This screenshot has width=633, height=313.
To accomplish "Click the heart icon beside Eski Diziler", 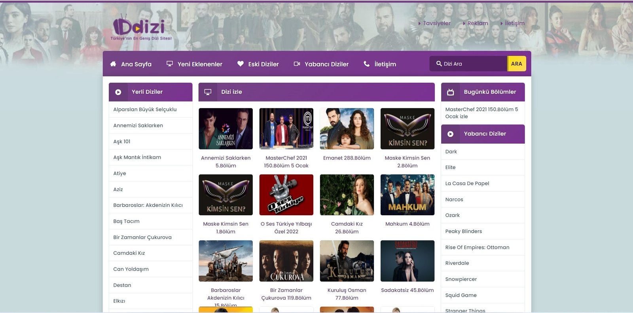I will (x=241, y=64).
